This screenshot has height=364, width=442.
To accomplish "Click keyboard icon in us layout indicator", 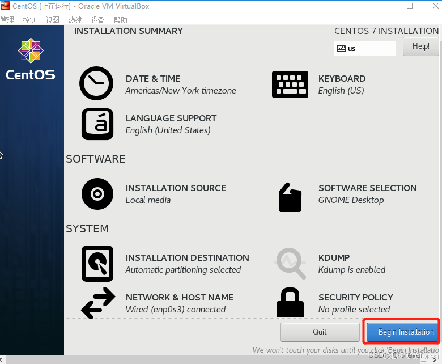I will [x=341, y=49].
